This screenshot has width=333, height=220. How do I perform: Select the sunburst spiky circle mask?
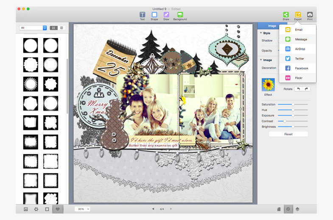click(x=50, y=65)
